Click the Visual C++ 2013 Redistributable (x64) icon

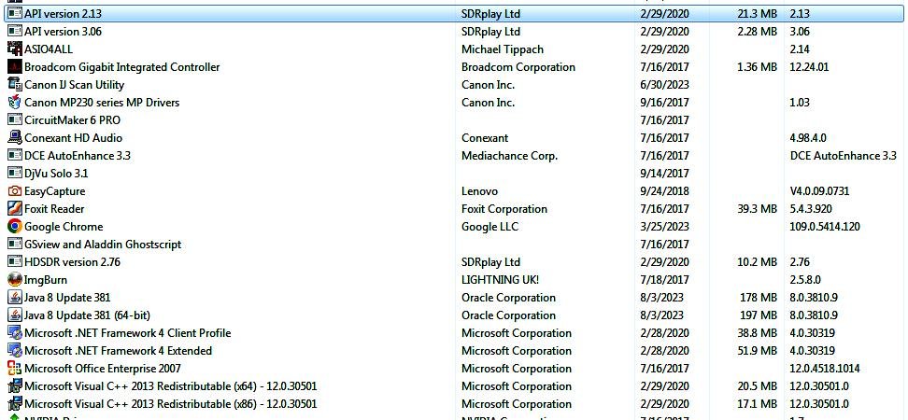[x=15, y=385]
